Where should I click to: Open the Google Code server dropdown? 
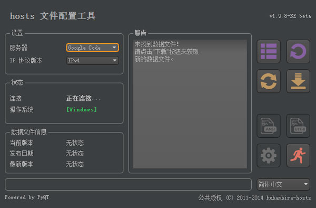click(x=93, y=48)
